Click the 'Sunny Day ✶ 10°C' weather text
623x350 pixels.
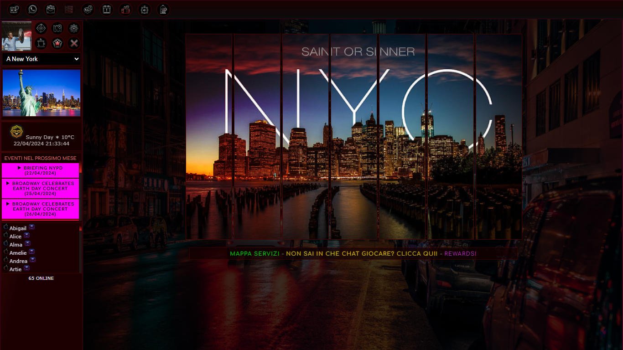click(x=50, y=137)
